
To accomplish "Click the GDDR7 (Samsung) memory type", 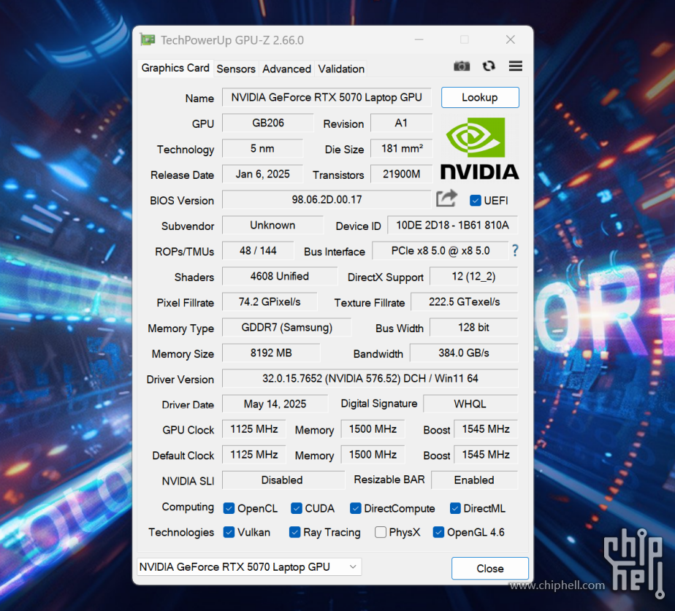I will [x=286, y=328].
